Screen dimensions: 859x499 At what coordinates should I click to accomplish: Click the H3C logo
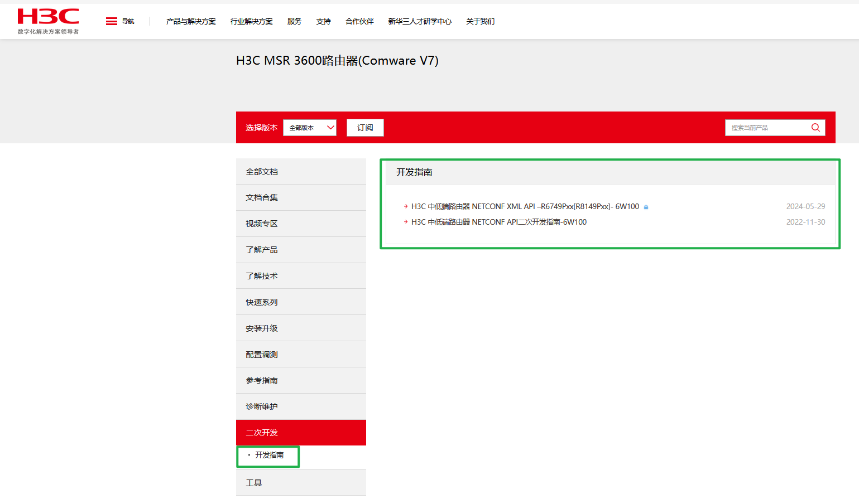48,21
